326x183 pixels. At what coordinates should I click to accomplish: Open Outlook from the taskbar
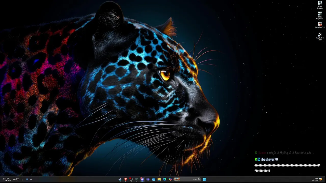154,179
